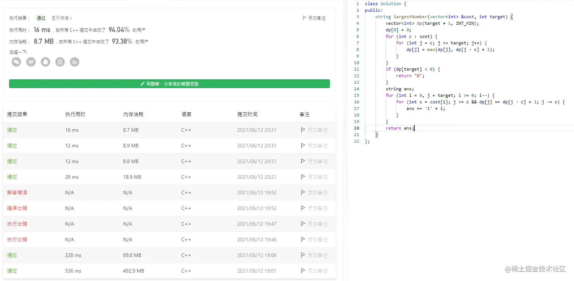Viewport: 574px width, 281px height.
Task: Share the result via the QQ icon
Action: tap(46, 62)
